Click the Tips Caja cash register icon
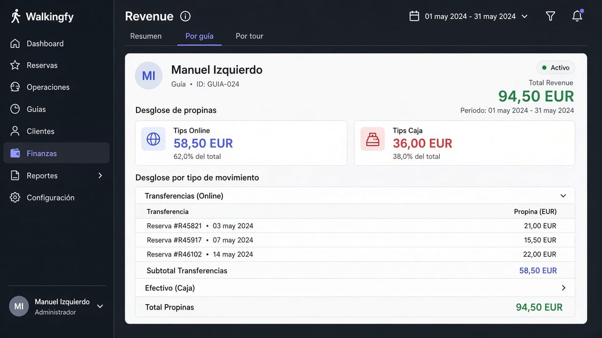Image resolution: width=602 pixels, height=338 pixels. click(x=372, y=139)
